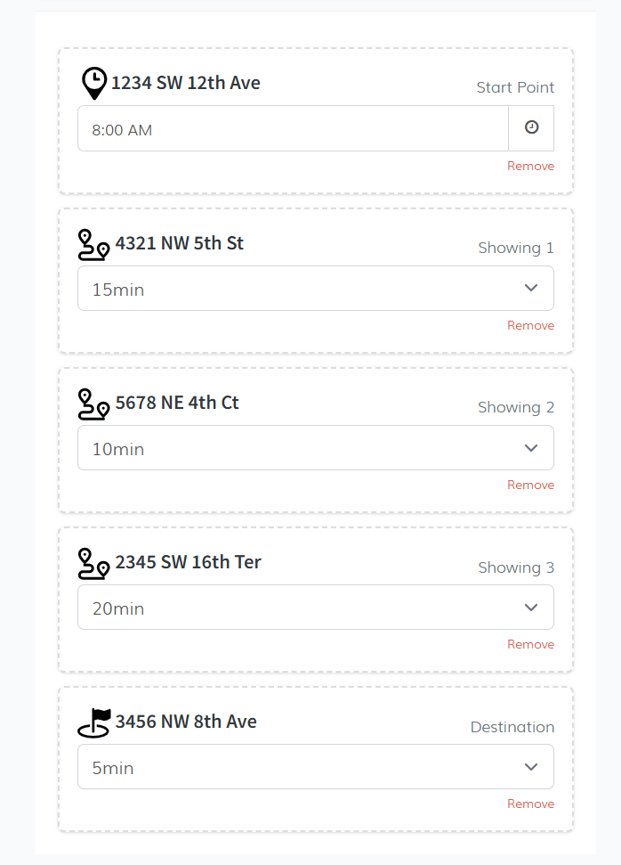Click the route icon next to 5678 NE 4th Ct
Viewport: 621px width, 865px height.
click(x=93, y=404)
